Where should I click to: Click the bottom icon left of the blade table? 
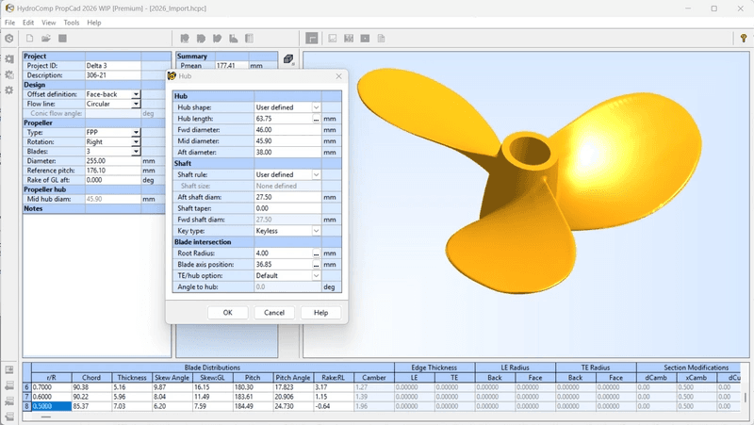pyautogui.click(x=9, y=417)
